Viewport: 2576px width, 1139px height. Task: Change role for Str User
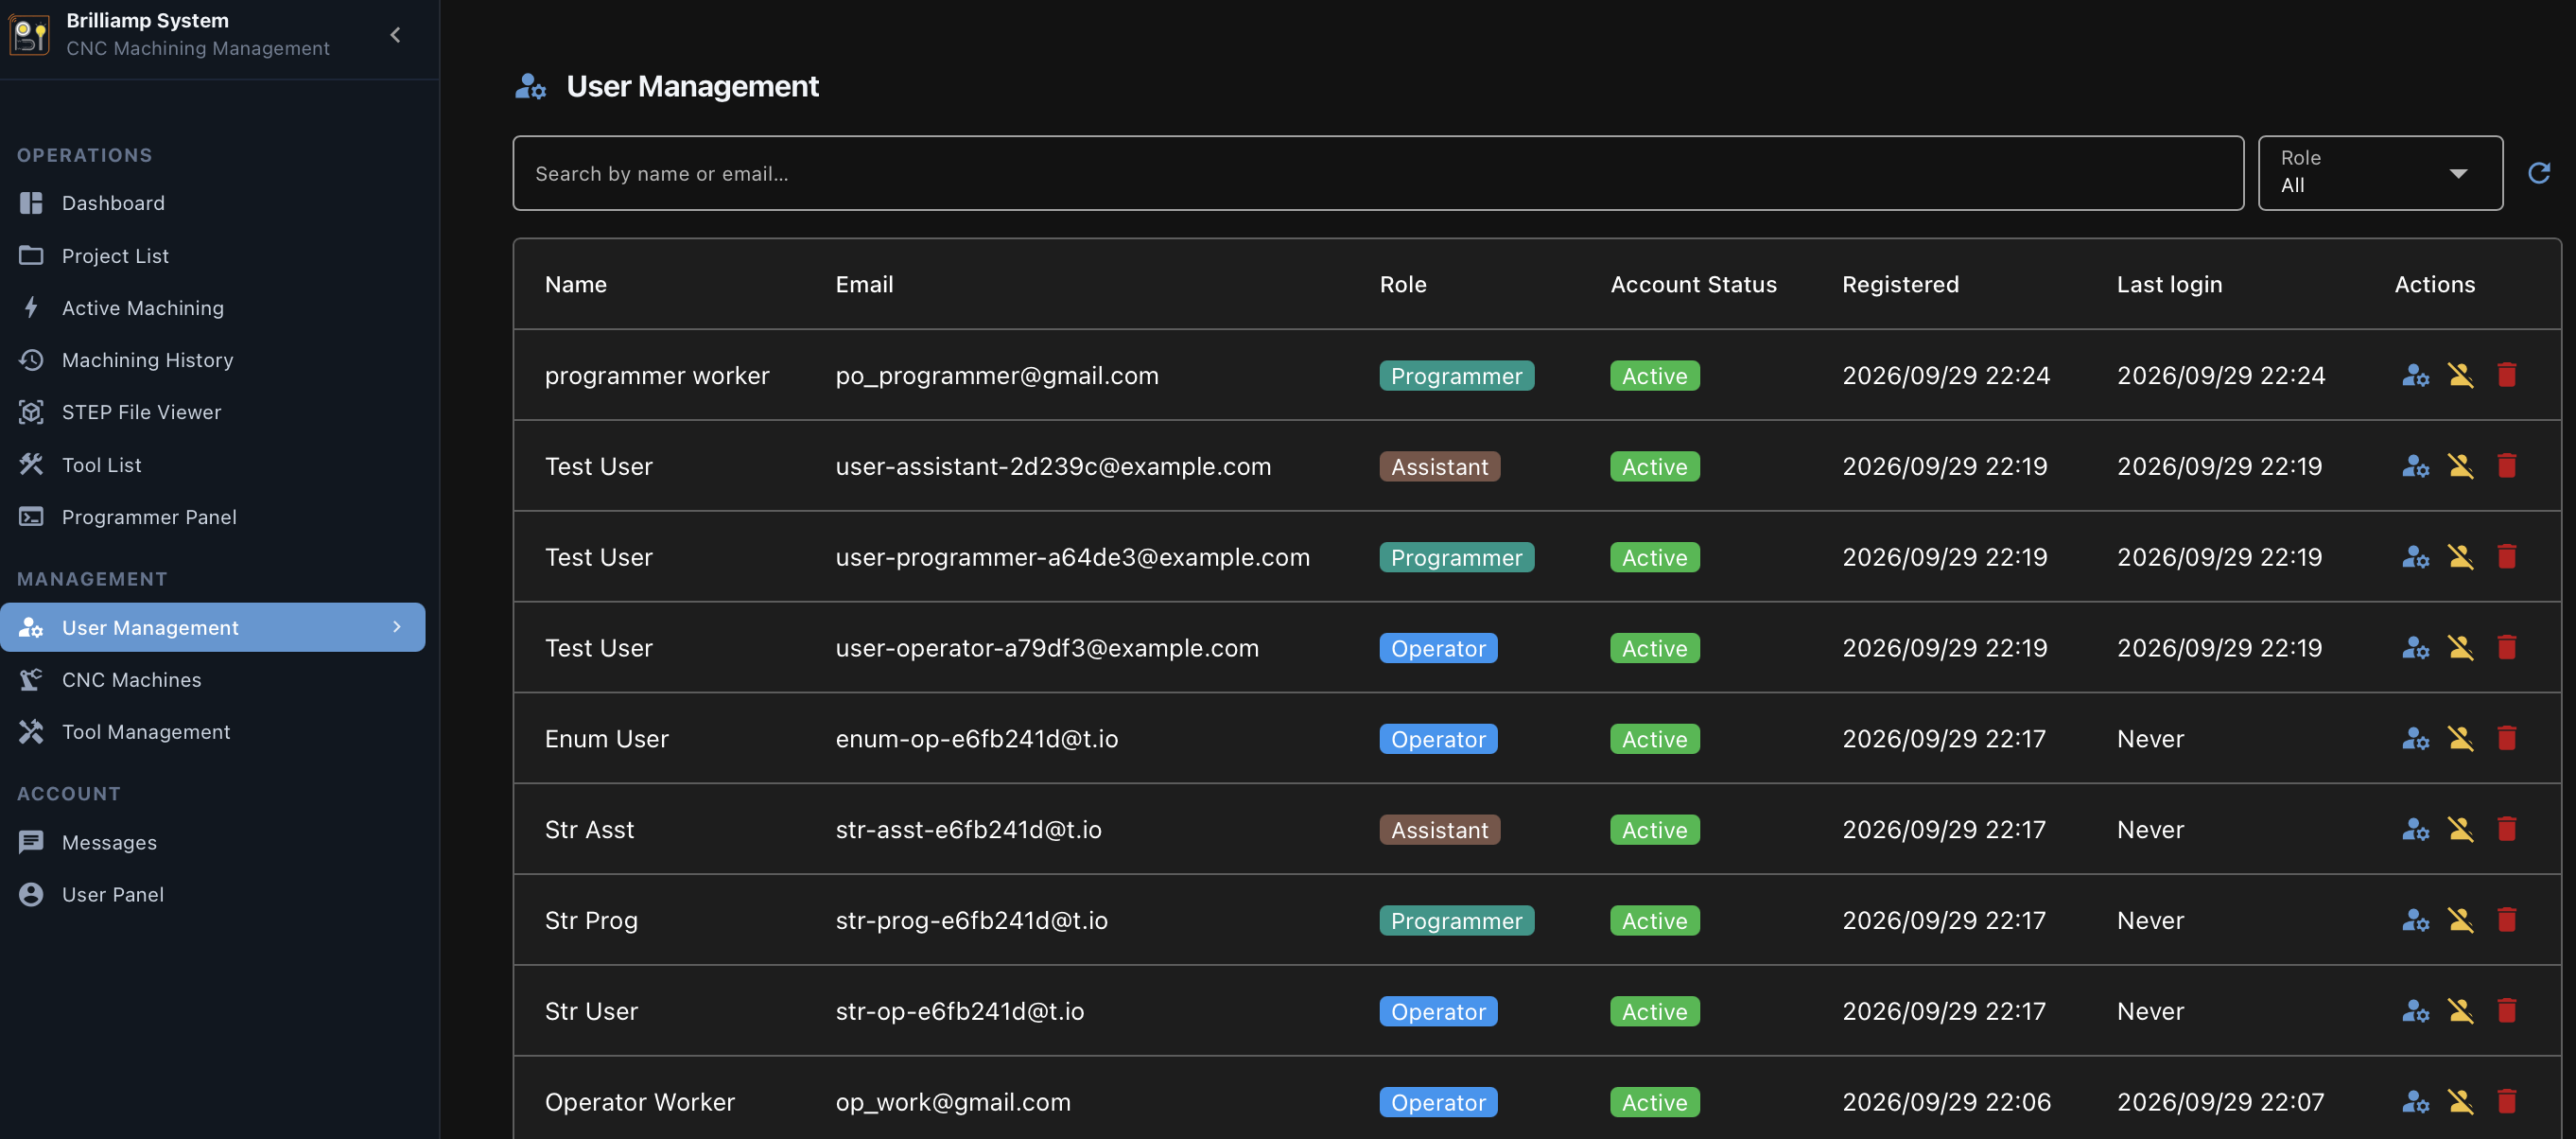(x=2415, y=1011)
